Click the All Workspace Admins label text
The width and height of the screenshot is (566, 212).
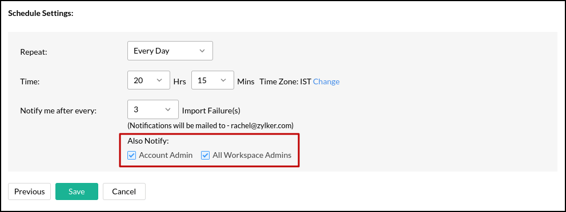[252, 156]
